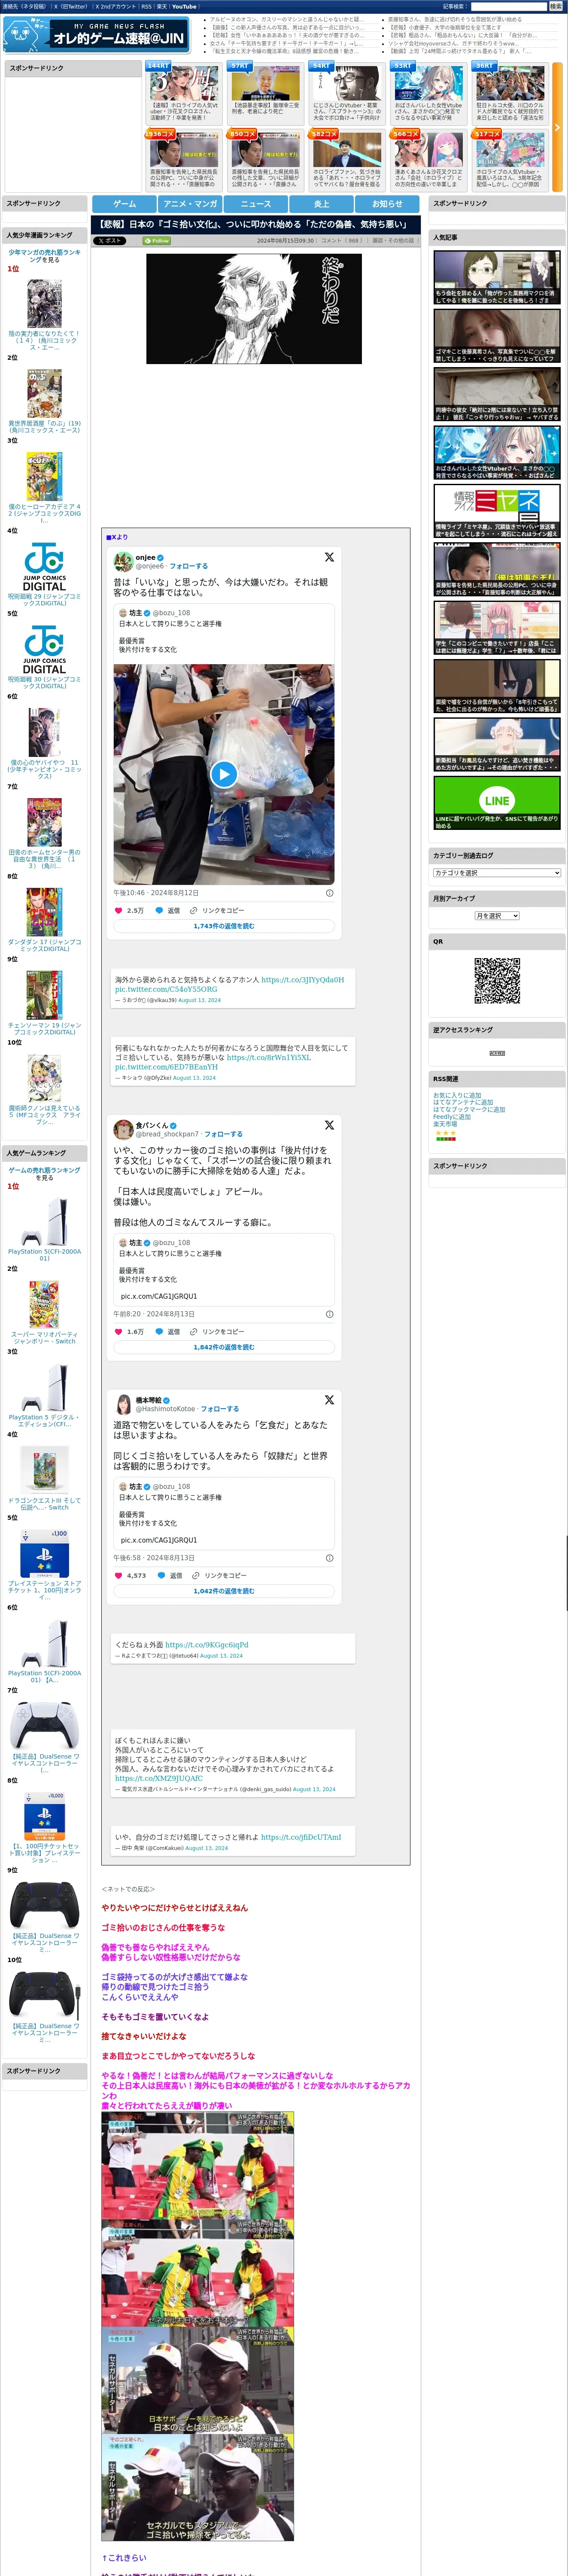Click フォローする next to onjee
568x2576 pixels.
[189, 566]
